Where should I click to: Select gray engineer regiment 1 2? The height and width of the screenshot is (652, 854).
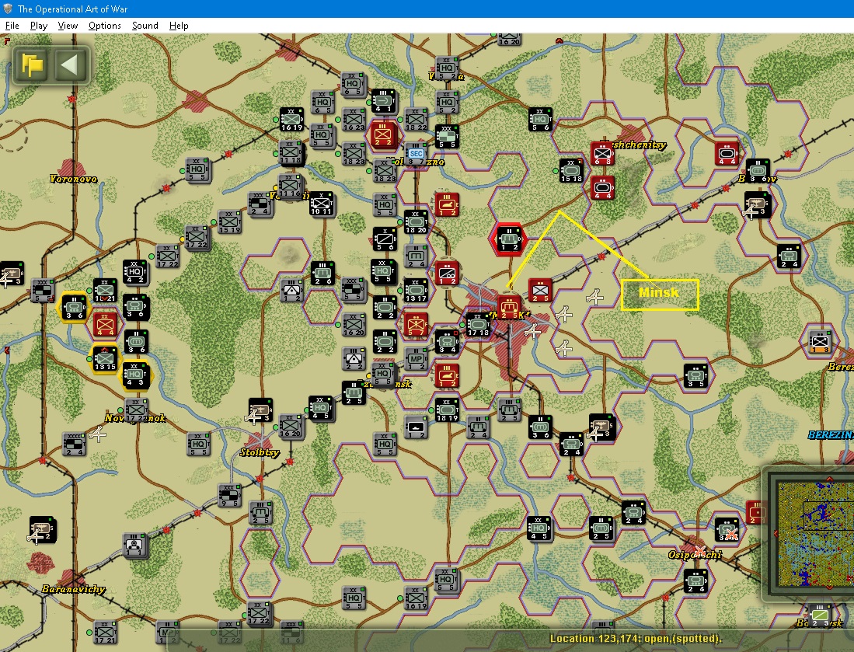(x=291, y=291)
